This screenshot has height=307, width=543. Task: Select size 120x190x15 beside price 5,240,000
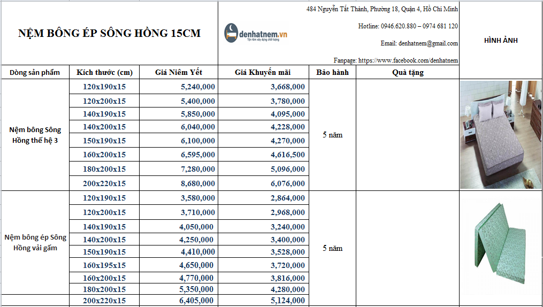click(104, 87)
